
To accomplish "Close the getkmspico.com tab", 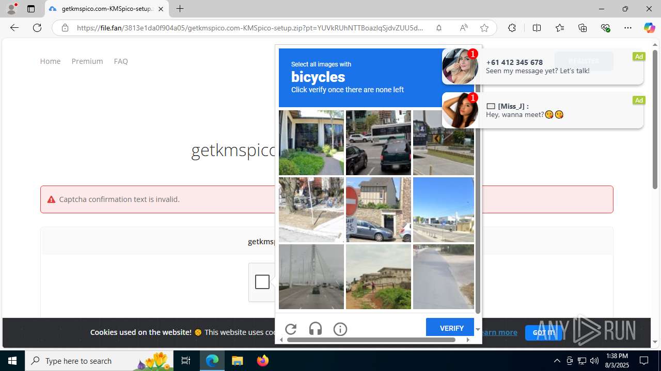I will click(161, 9).
